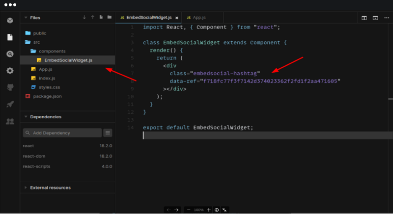Click the collapse arrows icon in bottom toolbar
393x216 pixels.
click(225, 210)
